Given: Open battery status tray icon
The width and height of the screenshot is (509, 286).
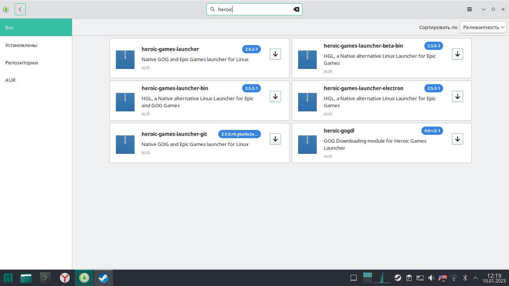Looking at the screenshot, I should point(420,278).
